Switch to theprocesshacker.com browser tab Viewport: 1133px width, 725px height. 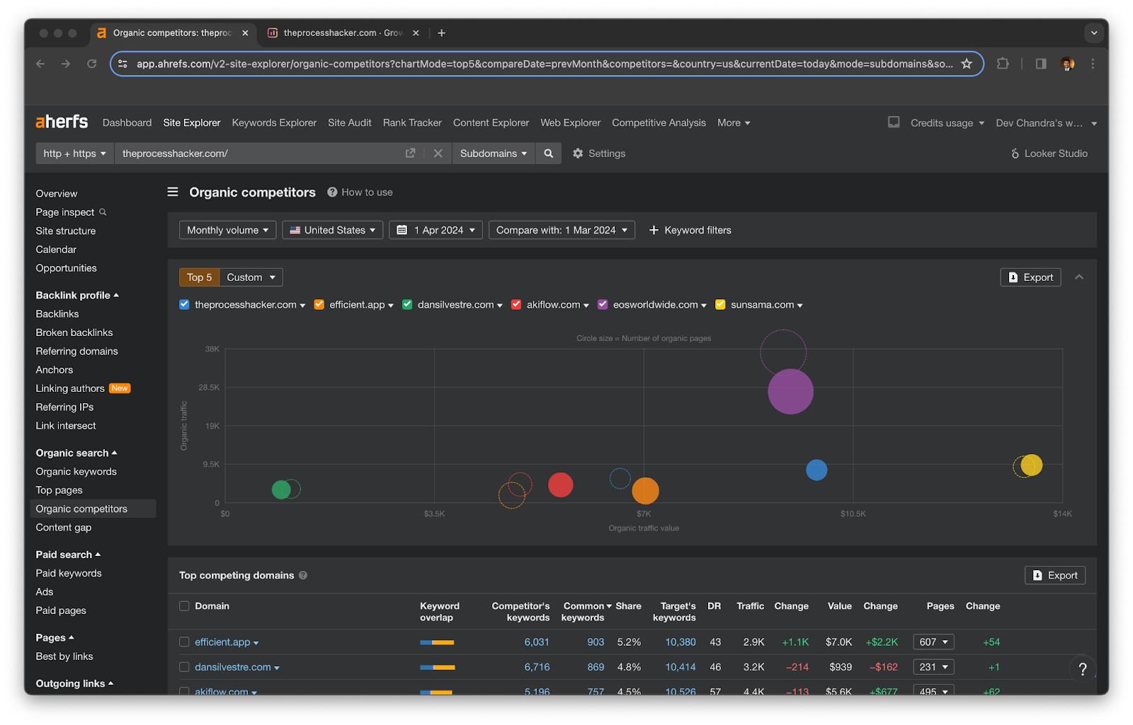343,33
